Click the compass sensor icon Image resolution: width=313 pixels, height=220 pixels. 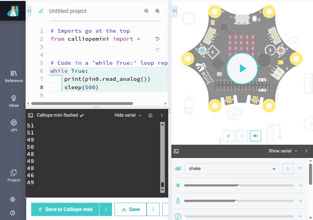pos(178,216)
